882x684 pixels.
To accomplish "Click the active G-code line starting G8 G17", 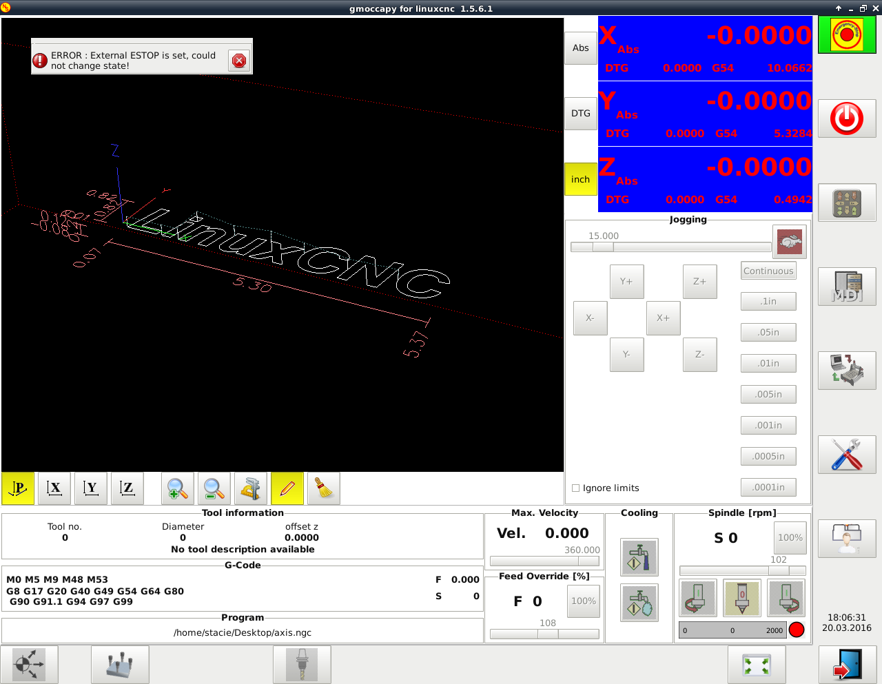I will click(95, 591).
